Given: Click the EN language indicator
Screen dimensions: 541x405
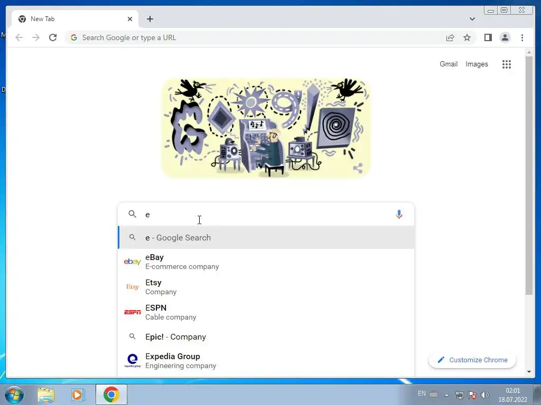Looking at the screenshot, I should pyautogui.click(x=422, y=393).
